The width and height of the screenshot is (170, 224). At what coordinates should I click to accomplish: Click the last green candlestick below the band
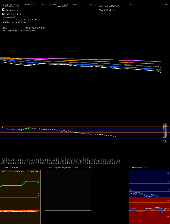click(120, 139)
